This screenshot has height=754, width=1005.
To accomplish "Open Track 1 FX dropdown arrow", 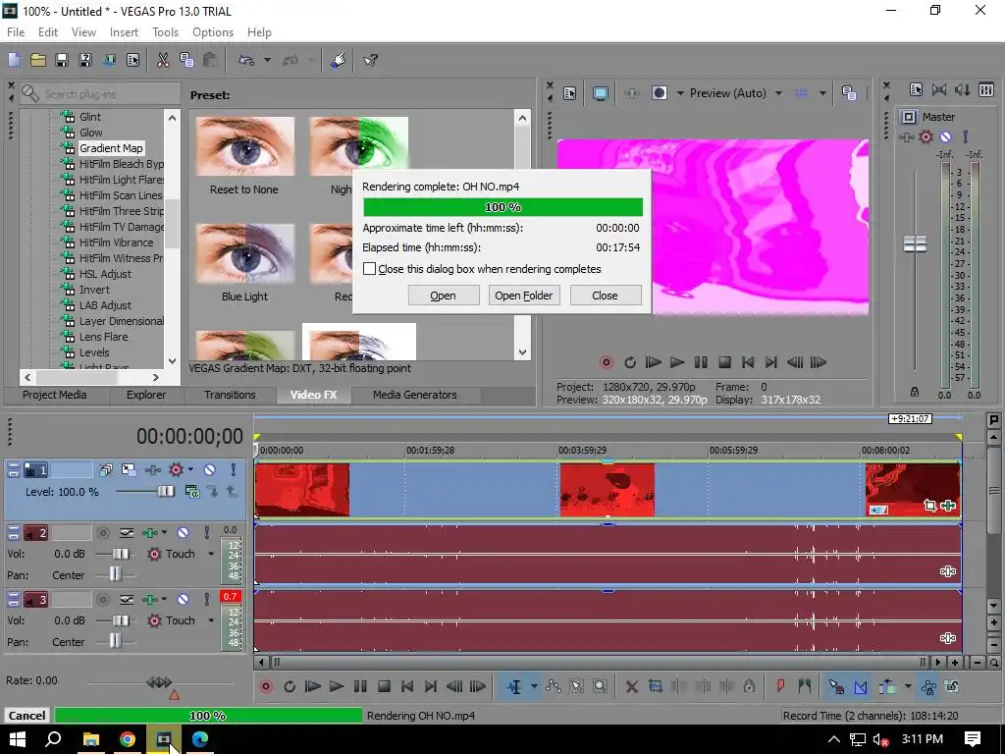I will [190, 470].
